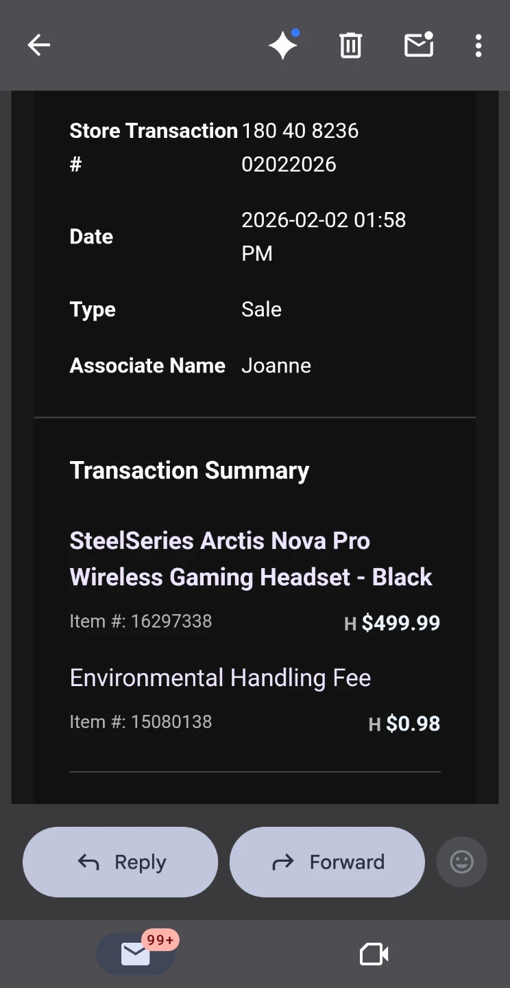Select Item #: 16297338 text
510x988 pixels.
tap(141, 621)
